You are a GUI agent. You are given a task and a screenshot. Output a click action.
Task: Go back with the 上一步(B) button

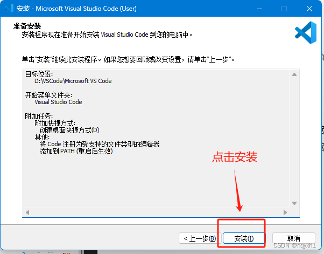point(200,238)
